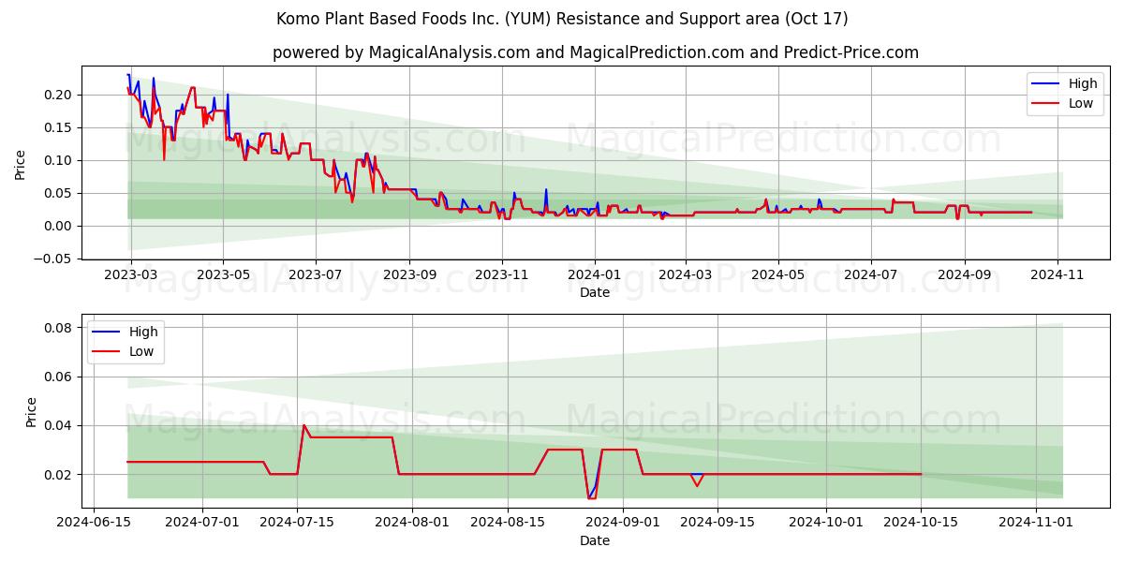
Task: Click the lower chart's Date axis label
Action: click(595, 540)
